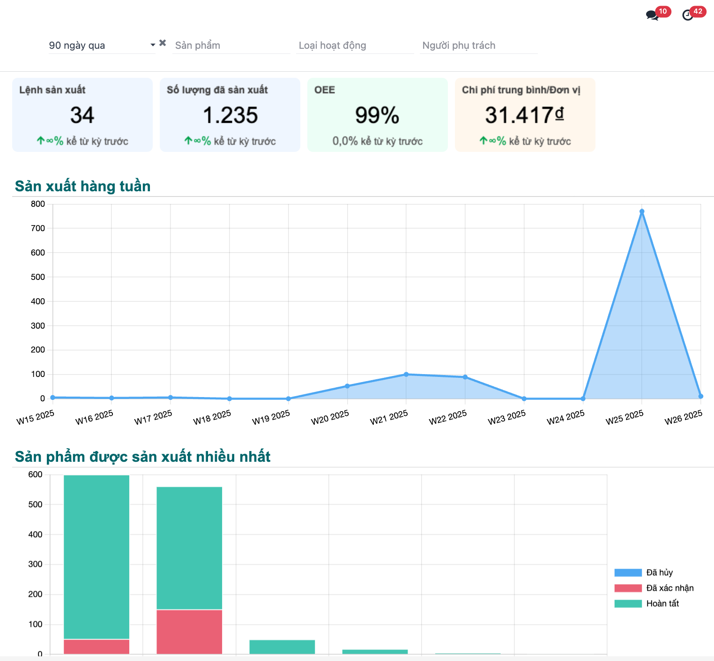Click the W25 2025 peak data point
The image size is (714, 661).
pyautogui.click(x=642, y=211)
